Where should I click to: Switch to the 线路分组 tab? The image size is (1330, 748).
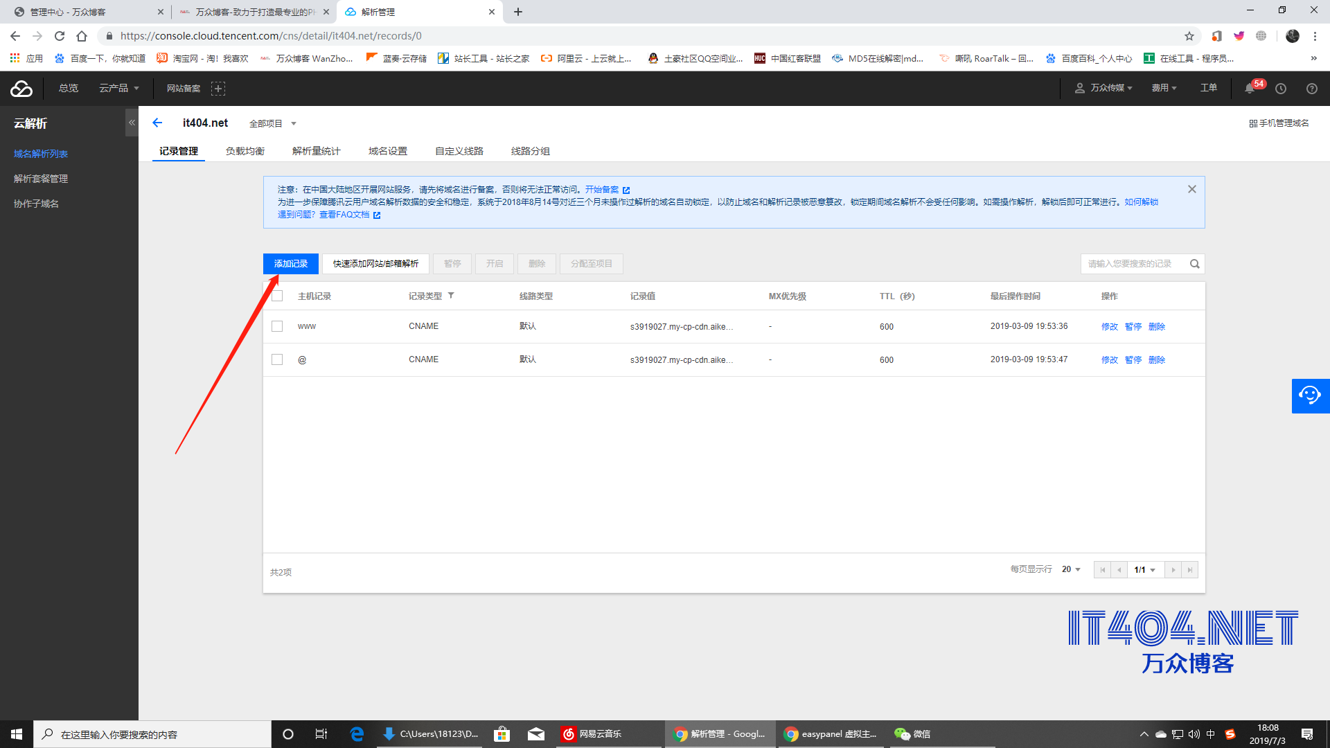pos(531,151)
